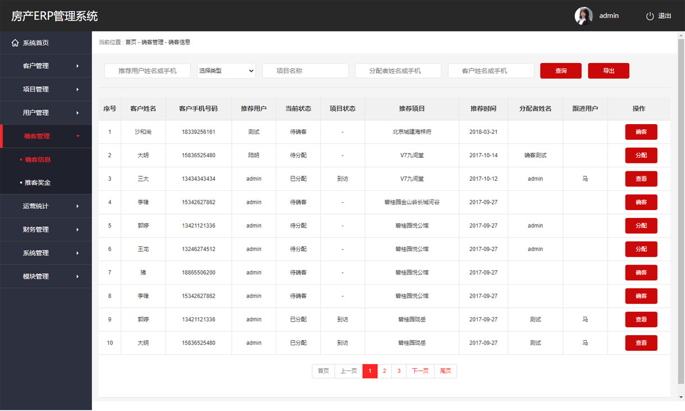Screen dimensions: 685x411
Task: Click 分配 button for row 2 大明
Action: tap(641, 156)
